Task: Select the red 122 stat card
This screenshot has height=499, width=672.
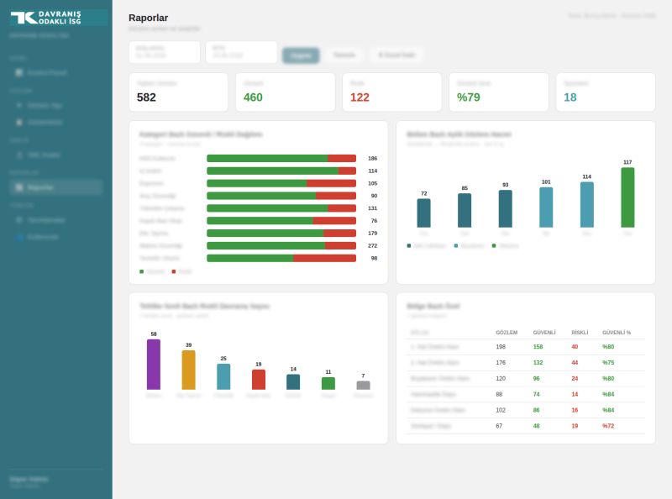Action: 392,92
